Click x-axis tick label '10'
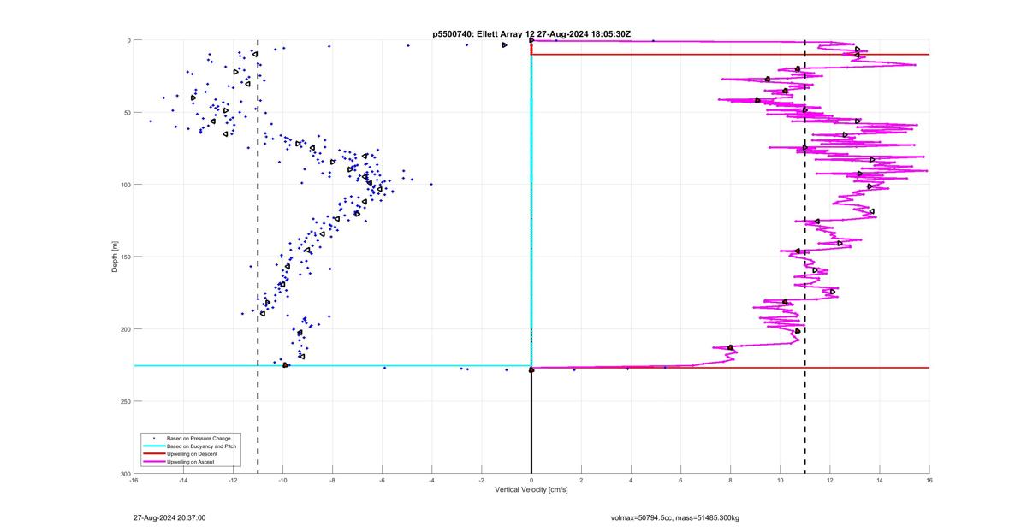 click(x=781, y=480)
